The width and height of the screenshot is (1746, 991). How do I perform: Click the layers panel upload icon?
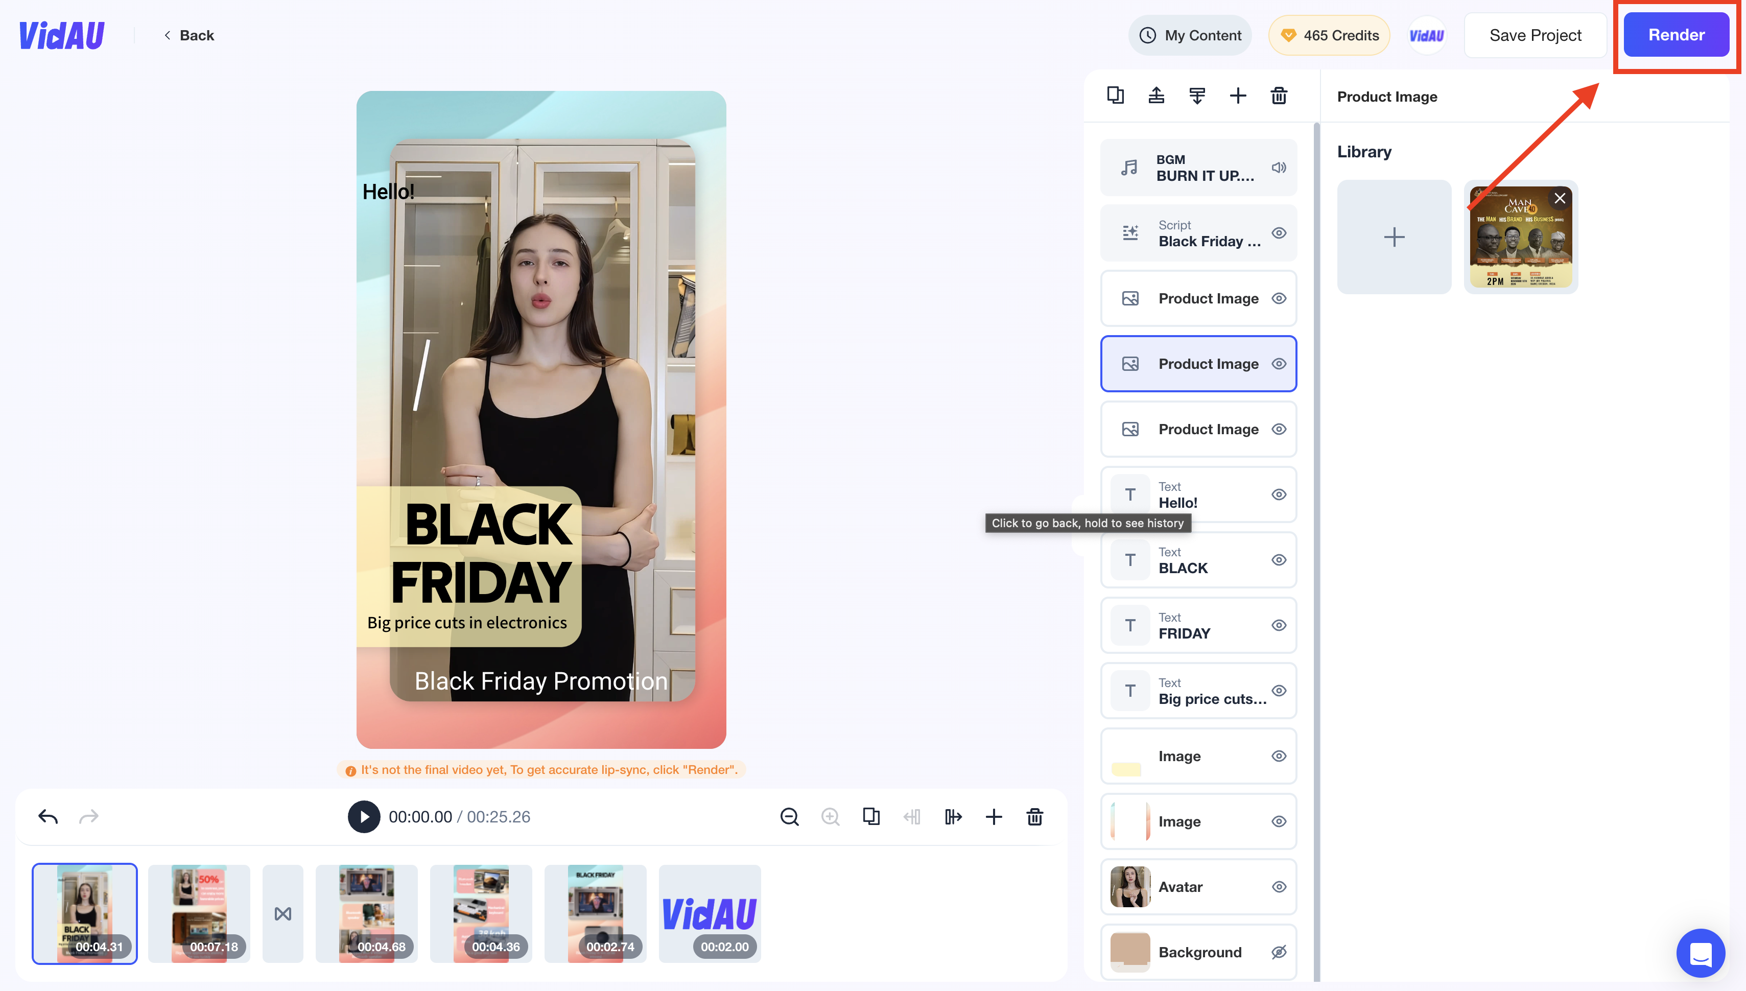click(x=1156, y=95)
